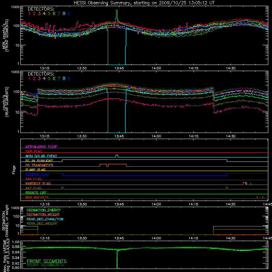Viewport: 272px width, 272px height.
Task: Click the 13:30 tick under the Flags plot
Action: click(82, 204)
